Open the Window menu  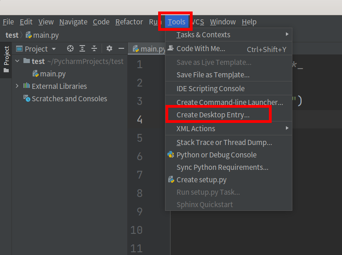[x=222, y=22]
